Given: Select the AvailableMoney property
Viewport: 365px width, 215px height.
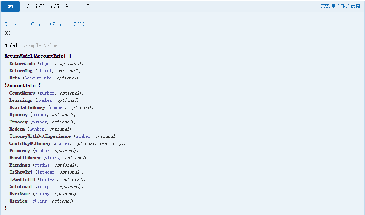Looking at the screenshot, I should pyautogui.click(x=27, y=107).
